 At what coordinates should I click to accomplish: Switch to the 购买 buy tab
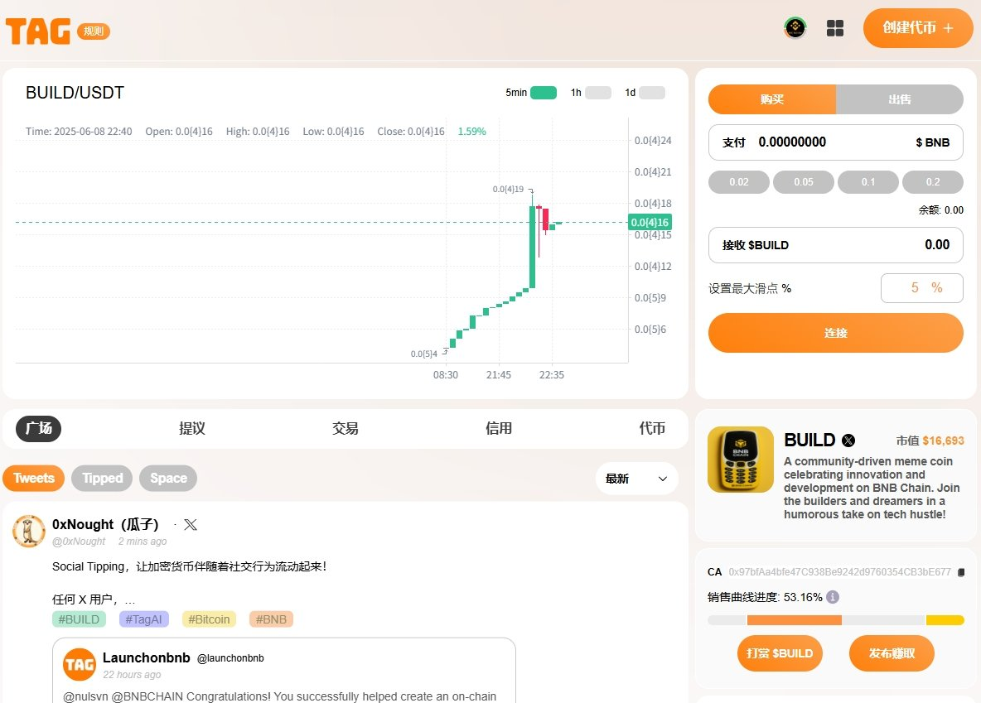(x=772, y=99)
